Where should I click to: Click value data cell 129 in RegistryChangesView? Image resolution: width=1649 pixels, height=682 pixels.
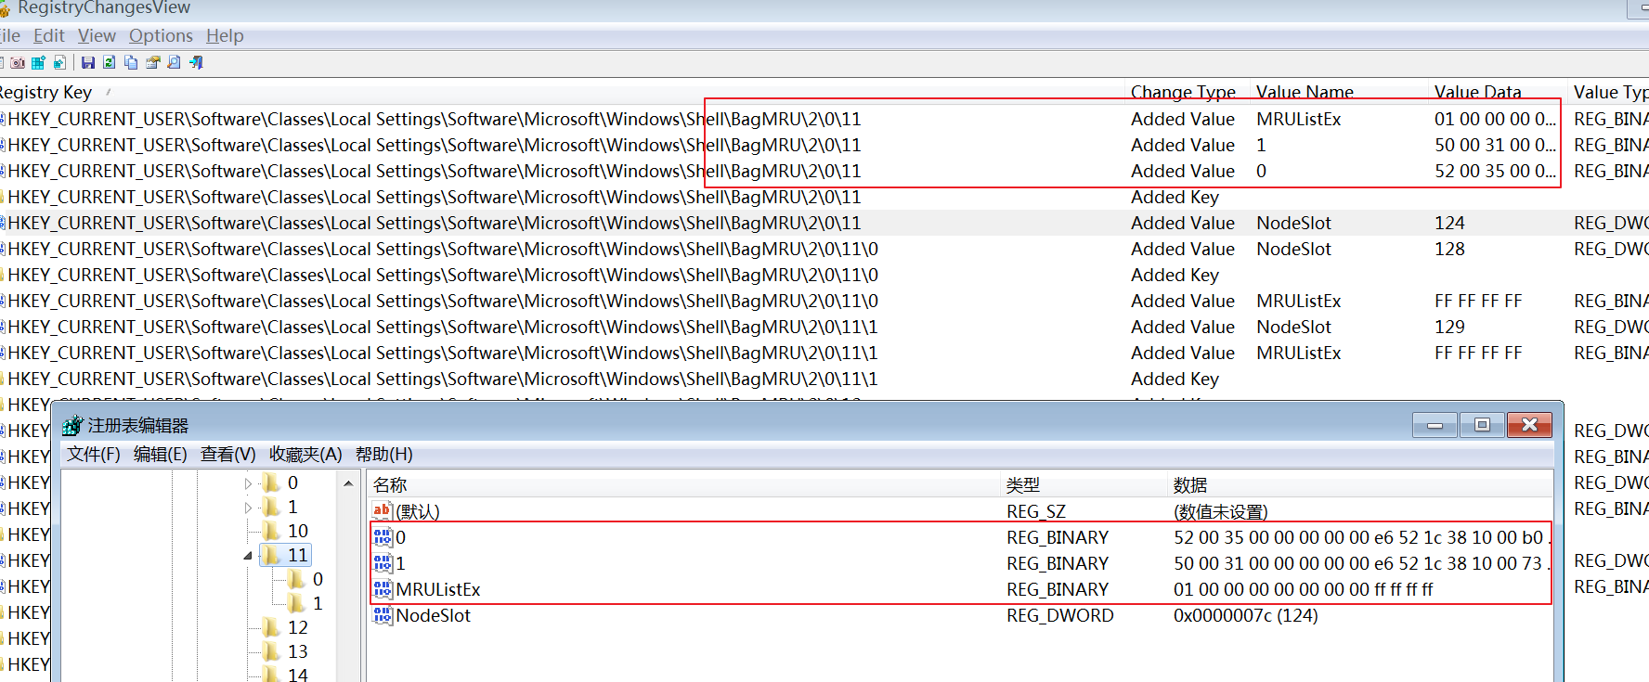1449,327
